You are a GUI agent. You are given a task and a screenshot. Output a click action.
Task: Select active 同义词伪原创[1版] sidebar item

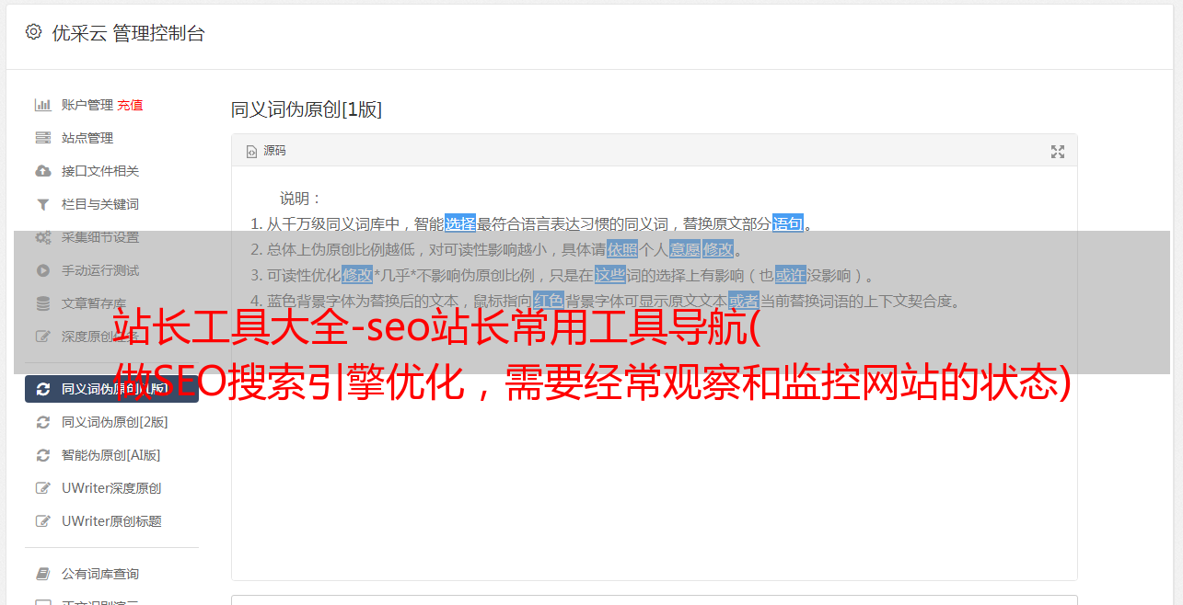point(111,389)
